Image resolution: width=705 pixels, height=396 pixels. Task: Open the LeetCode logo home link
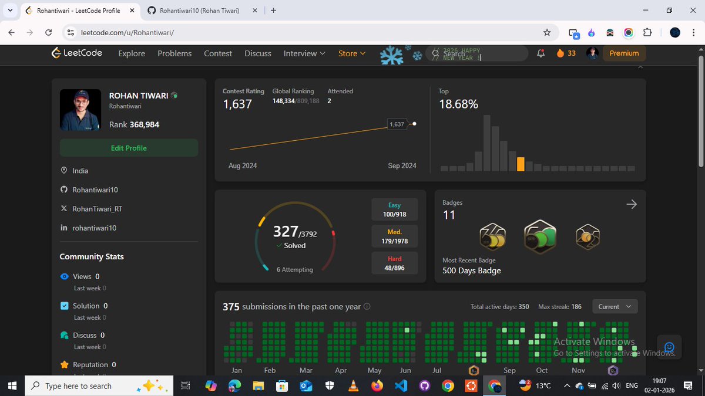76,53
